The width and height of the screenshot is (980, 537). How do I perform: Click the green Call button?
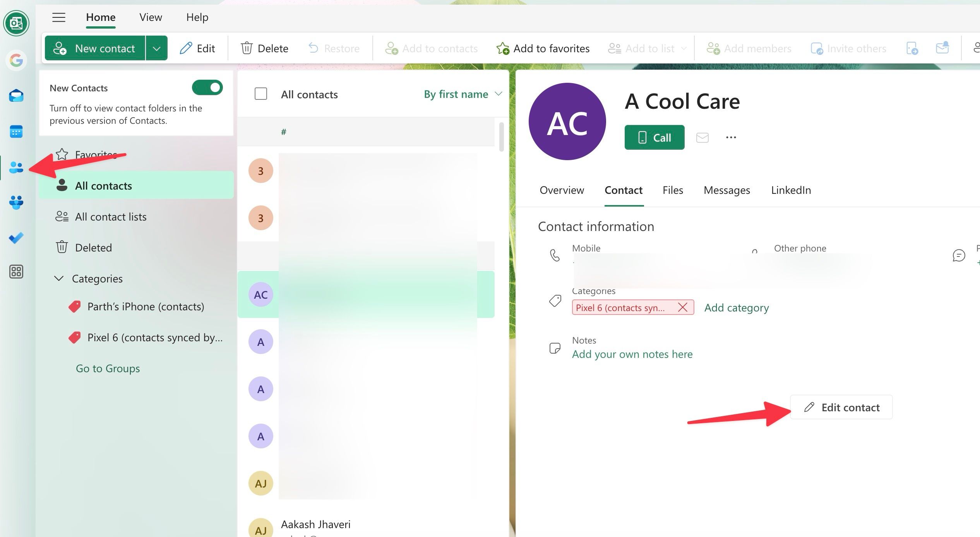(x=654, y=137)
